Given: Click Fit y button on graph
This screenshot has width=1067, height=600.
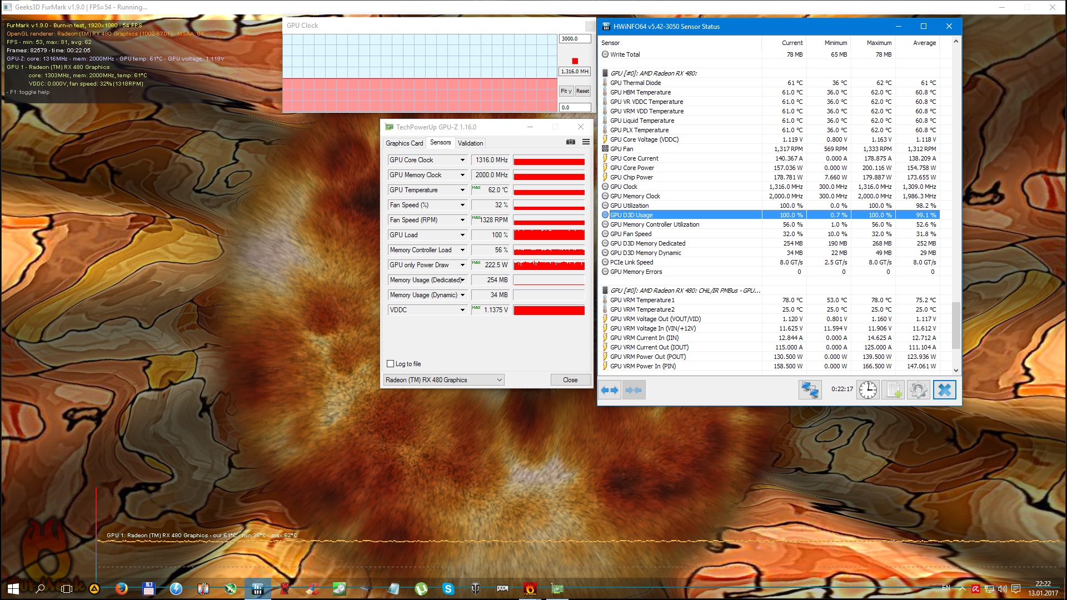Looking at the screenshot, I should pos(566,91).
